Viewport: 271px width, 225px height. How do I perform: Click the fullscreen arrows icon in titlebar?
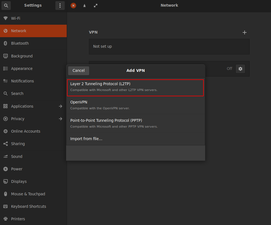96,6
